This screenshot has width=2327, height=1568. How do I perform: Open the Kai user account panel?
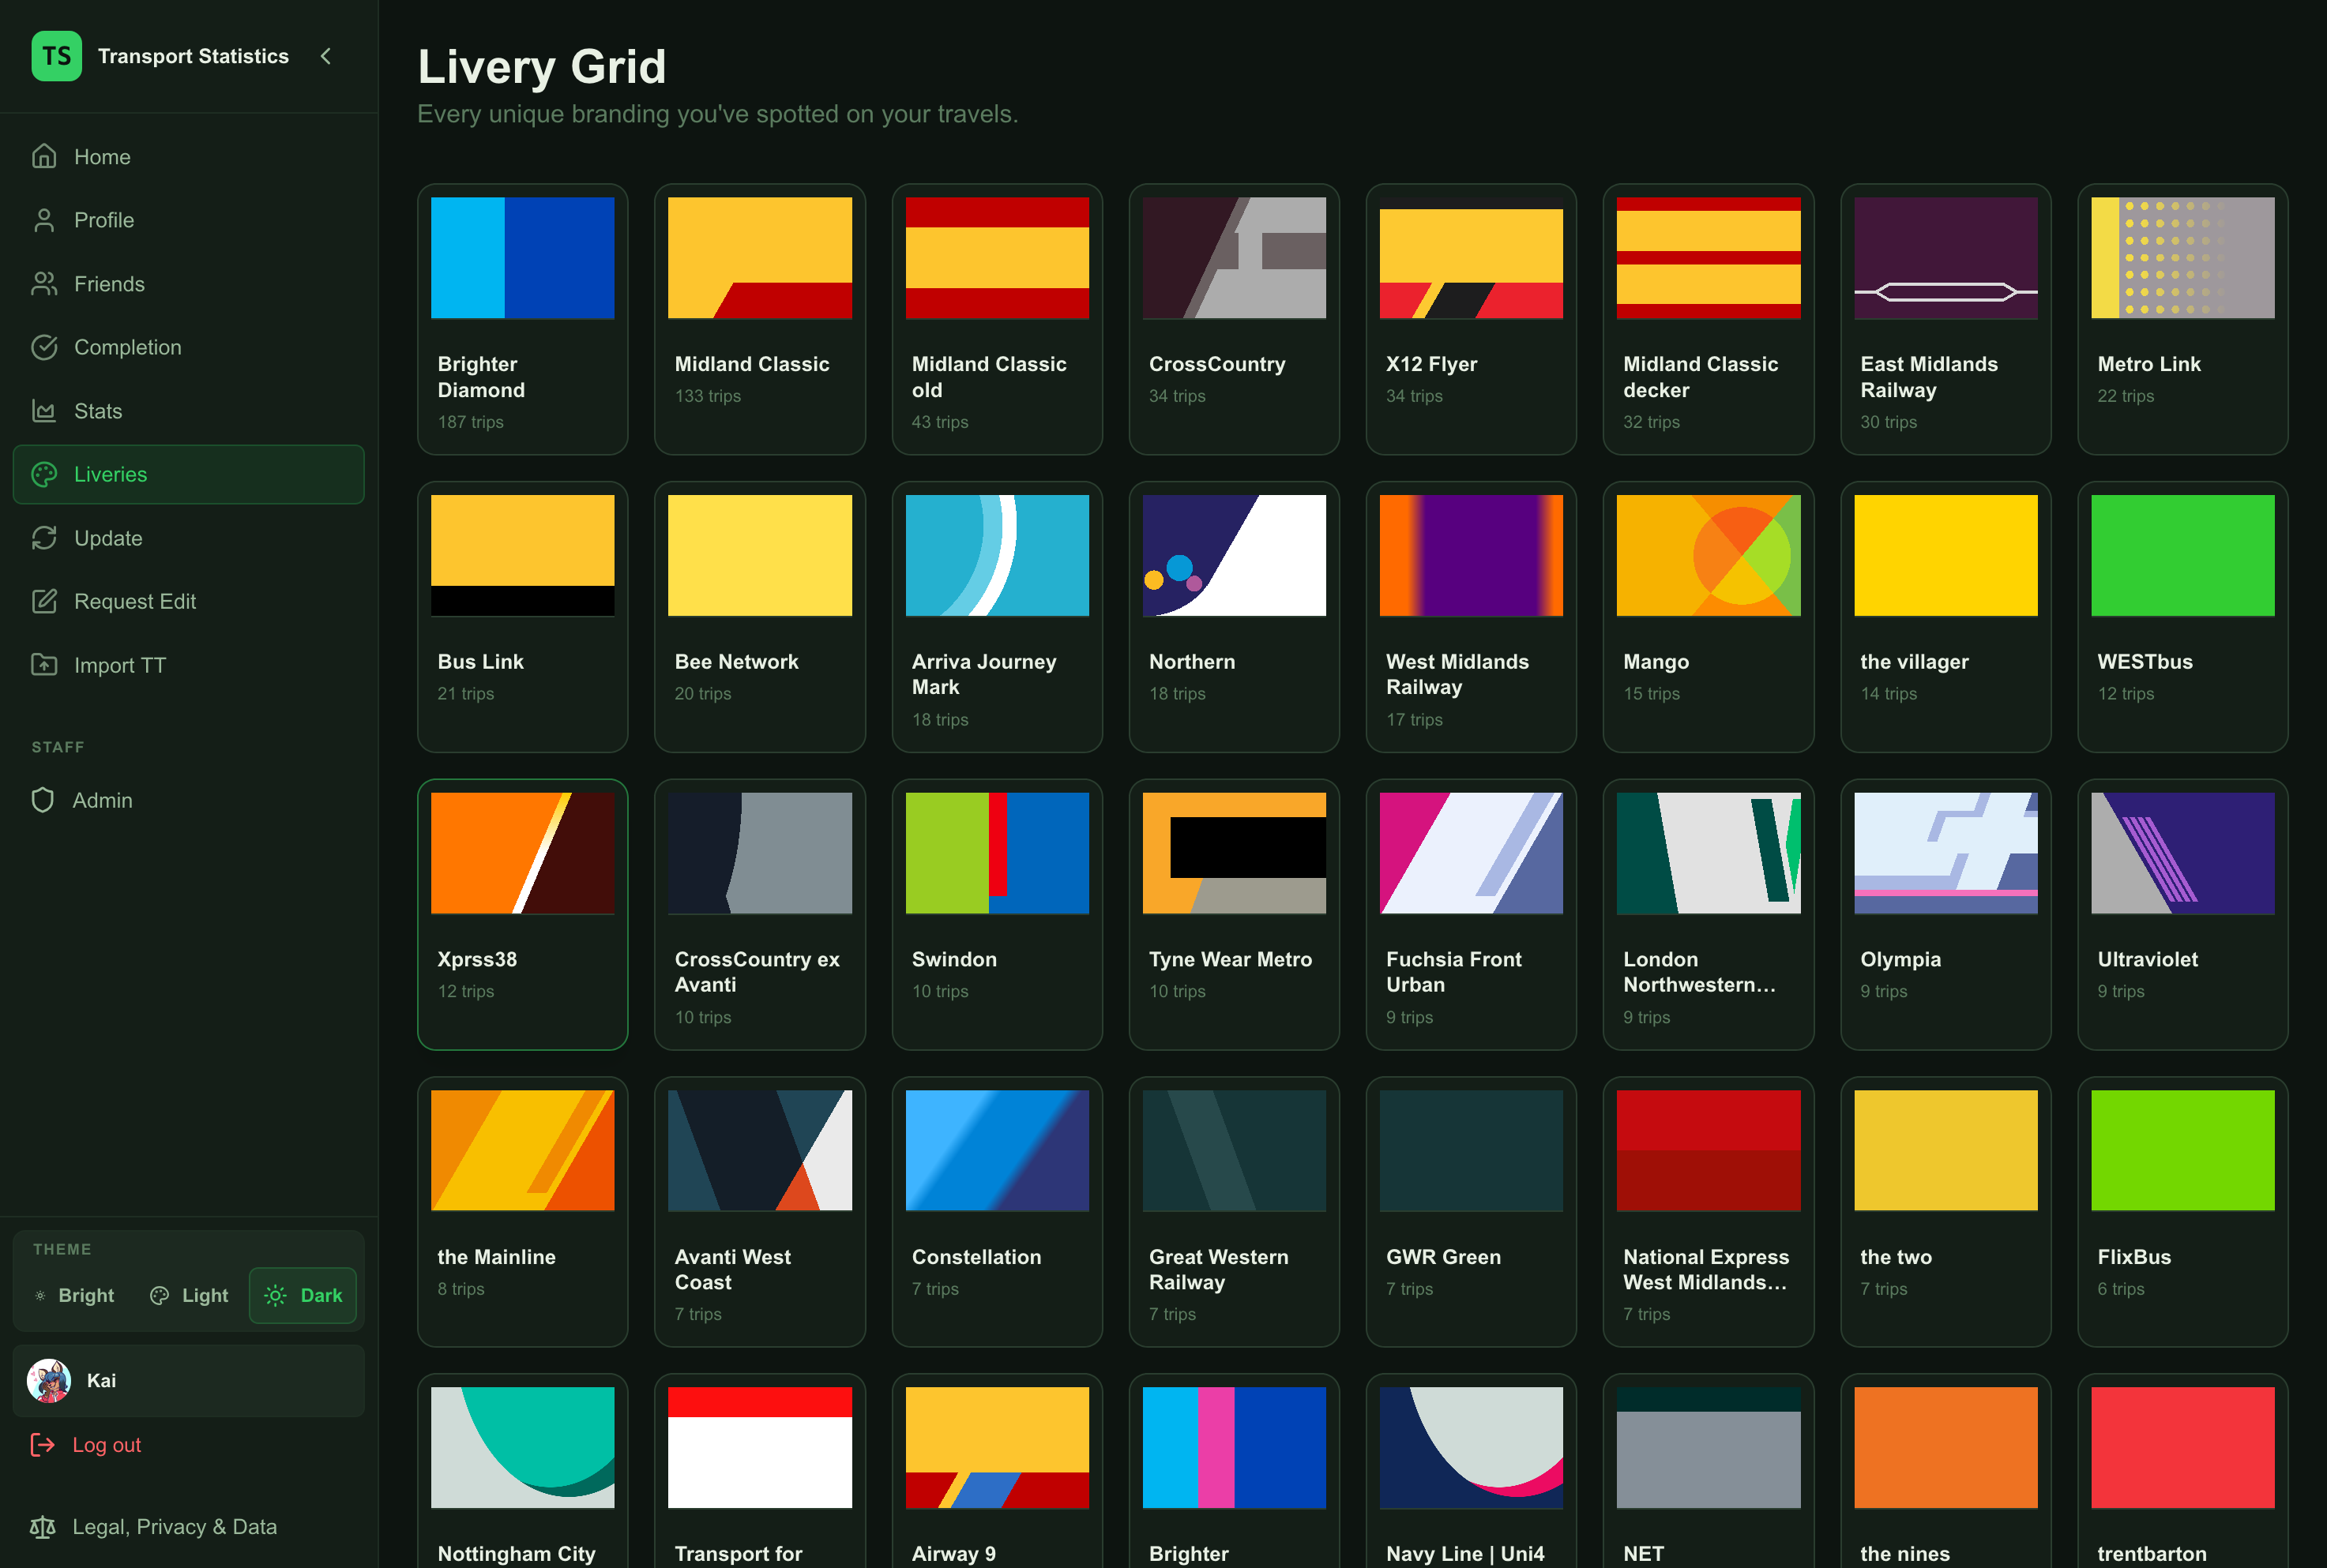[189, 1380]
